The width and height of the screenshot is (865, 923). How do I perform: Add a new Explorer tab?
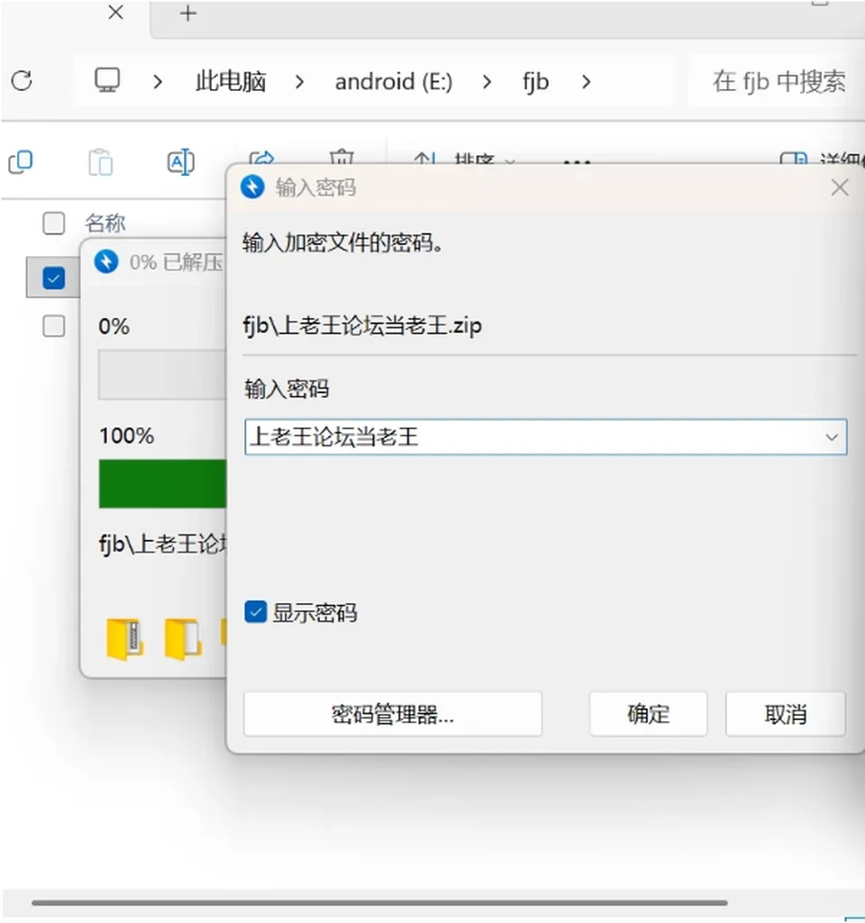(188, 13)
